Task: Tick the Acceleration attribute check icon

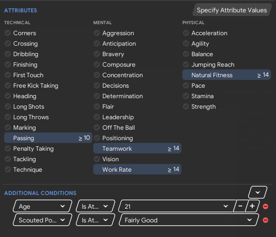Action: tap(186, 33)
